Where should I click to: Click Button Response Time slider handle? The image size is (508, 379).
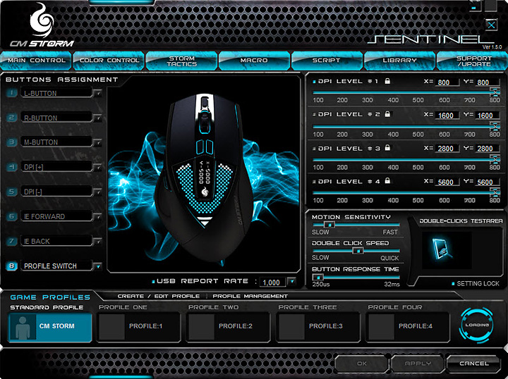[x=317, y=278]
